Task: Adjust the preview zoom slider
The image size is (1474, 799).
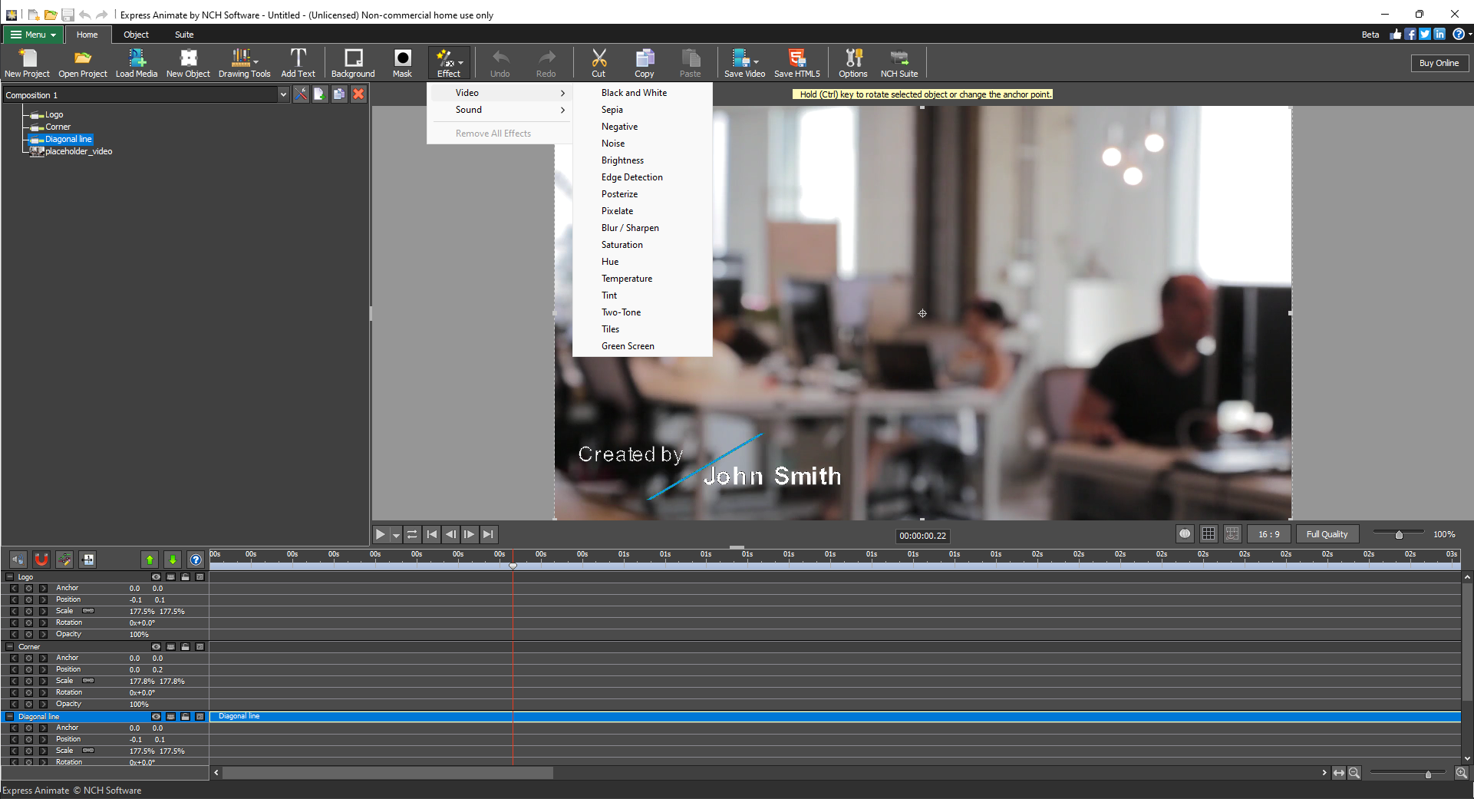Action: [x=1398, y=533]
